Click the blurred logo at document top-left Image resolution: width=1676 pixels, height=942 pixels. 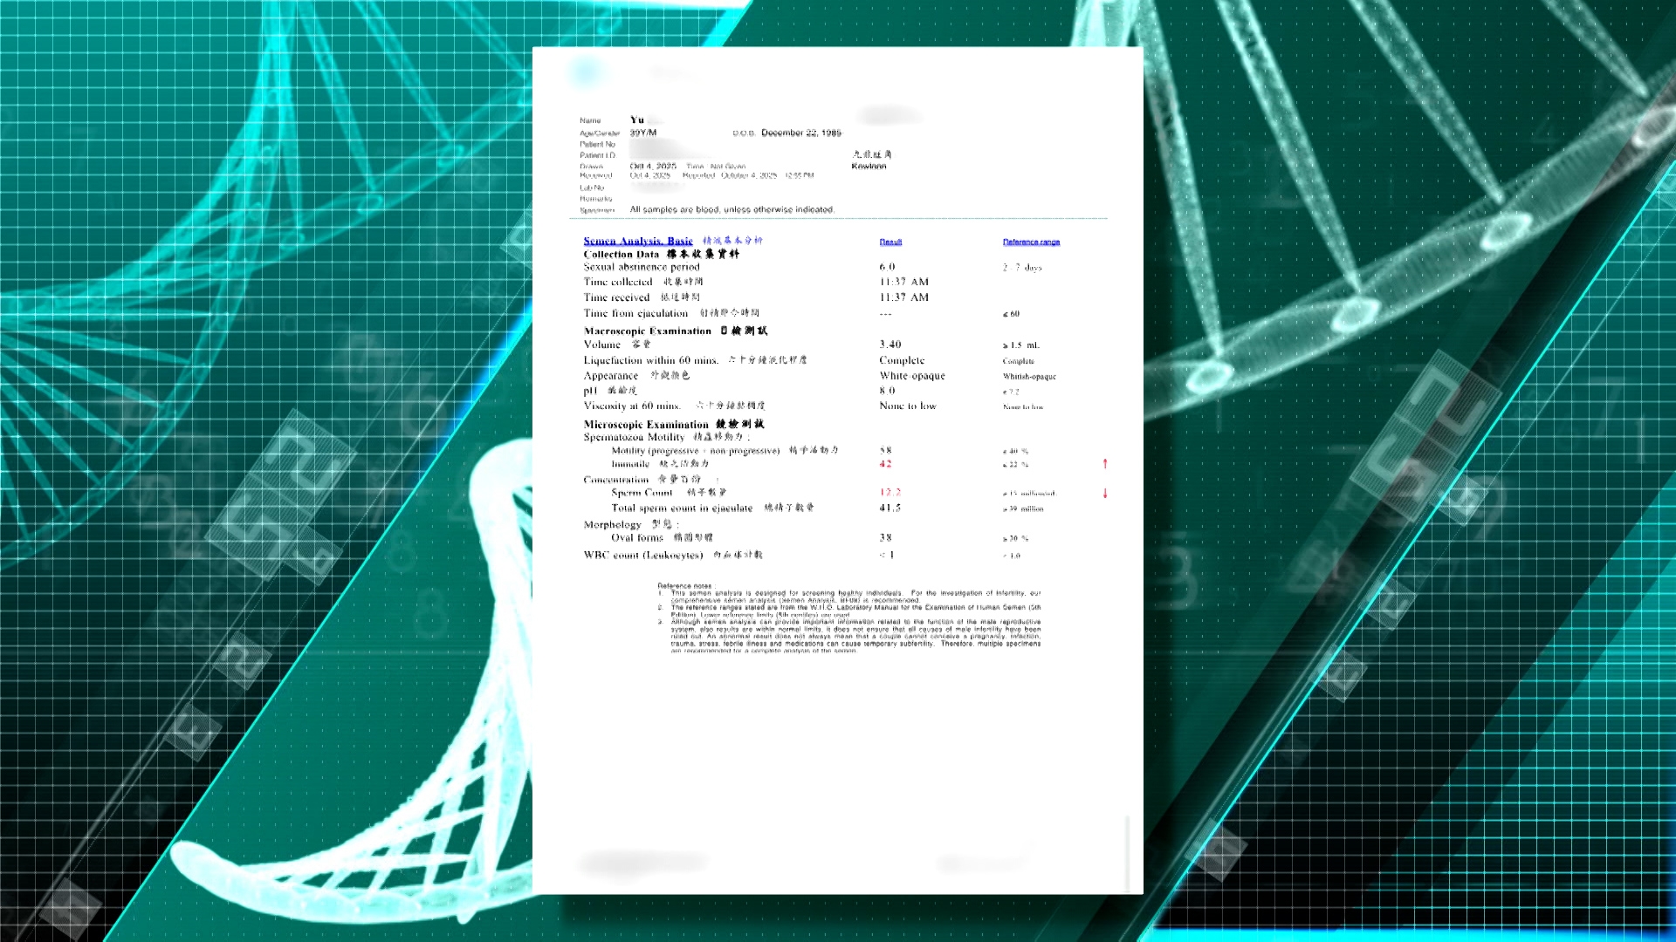point(587,72)
